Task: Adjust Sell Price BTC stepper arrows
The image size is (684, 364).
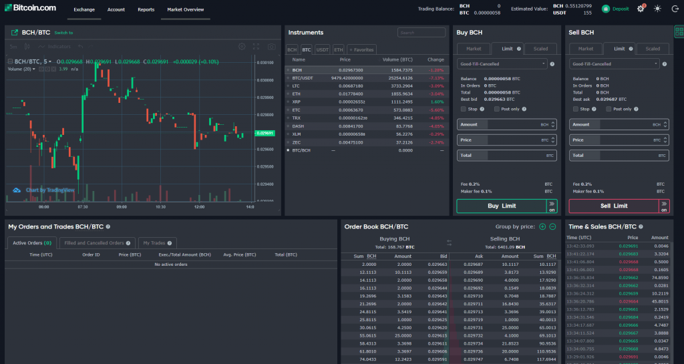Action: tap(665, 140)
